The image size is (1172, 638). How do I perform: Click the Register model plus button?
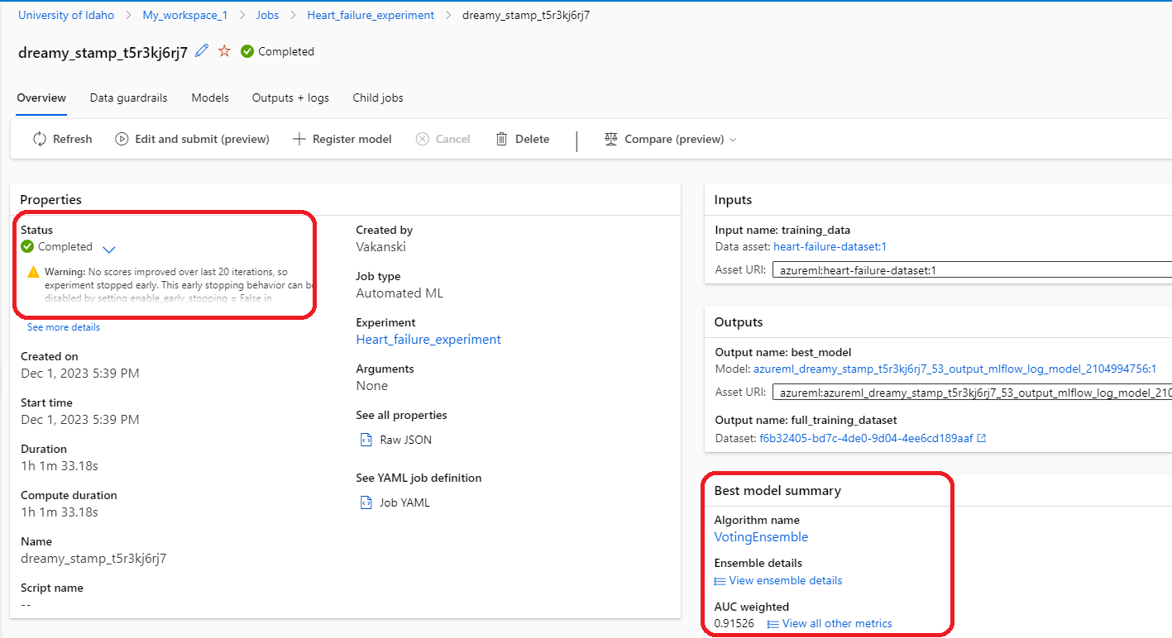coord(342,139)
